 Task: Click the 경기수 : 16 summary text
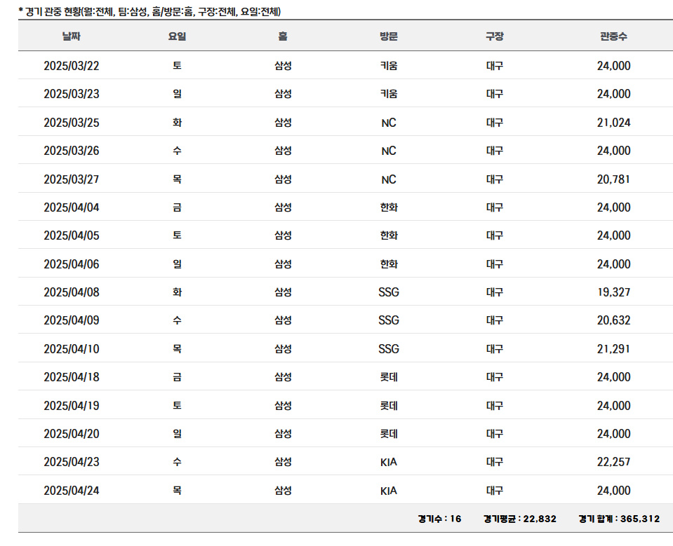439,519
